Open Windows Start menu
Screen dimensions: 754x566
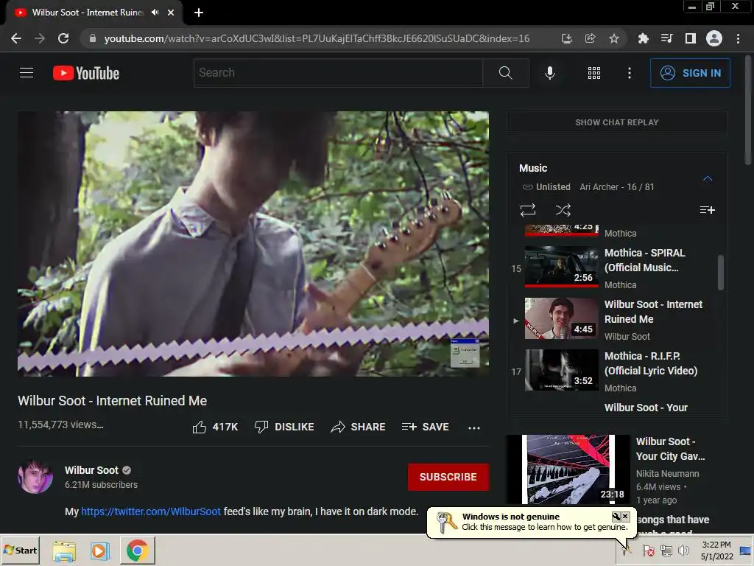[x=20, y=550]
